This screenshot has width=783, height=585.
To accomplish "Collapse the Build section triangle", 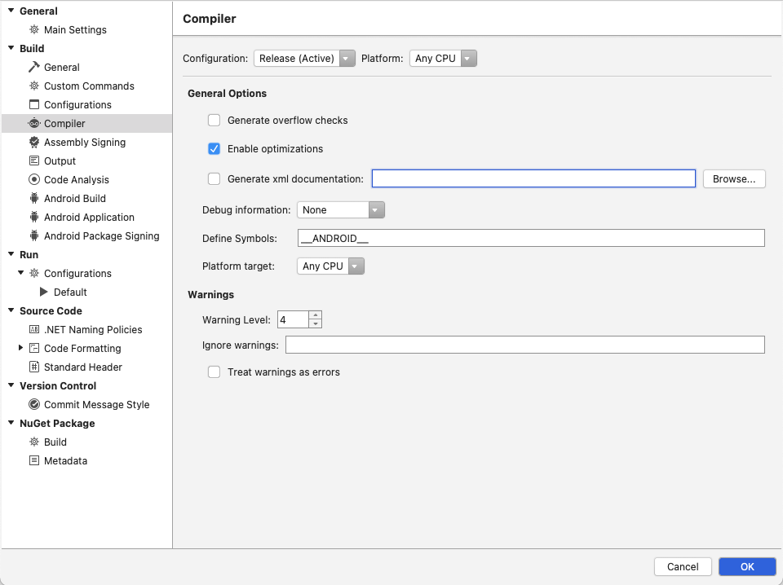I will [x=11, y=48].
